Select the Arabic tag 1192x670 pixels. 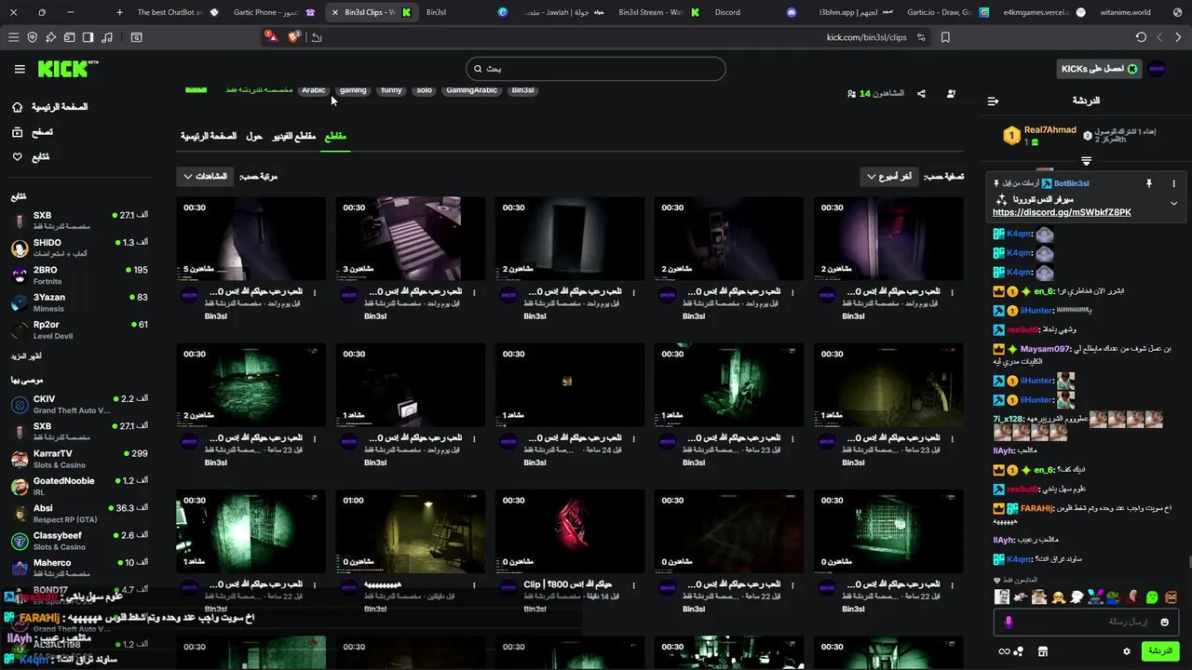coord(314,90)
